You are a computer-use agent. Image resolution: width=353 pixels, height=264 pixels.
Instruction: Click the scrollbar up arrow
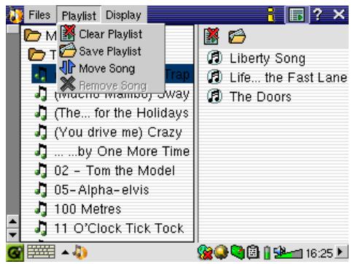(x=13, y=222)
